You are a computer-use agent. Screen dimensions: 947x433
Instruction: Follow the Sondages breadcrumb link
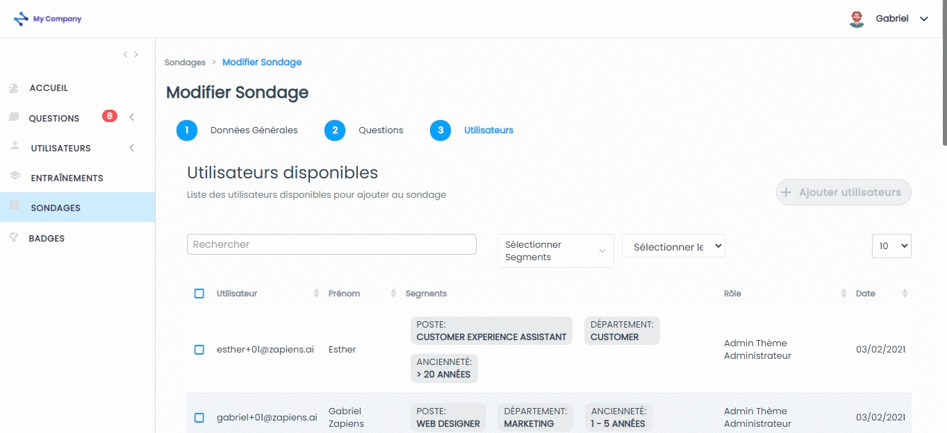tap(185, 62)
